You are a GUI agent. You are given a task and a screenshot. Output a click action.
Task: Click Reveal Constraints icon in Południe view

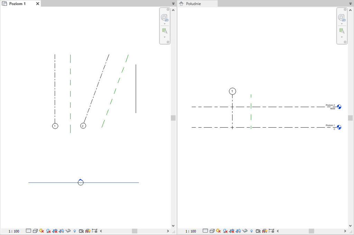(271, 231)
